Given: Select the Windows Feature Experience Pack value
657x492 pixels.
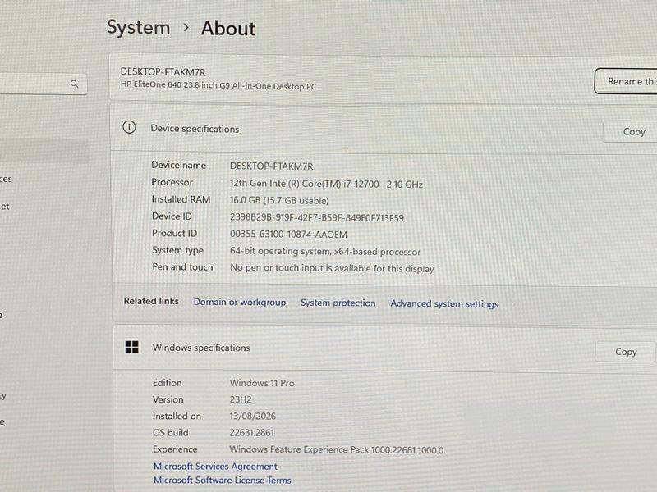Looking at the screenshot, I should point(337,449).
